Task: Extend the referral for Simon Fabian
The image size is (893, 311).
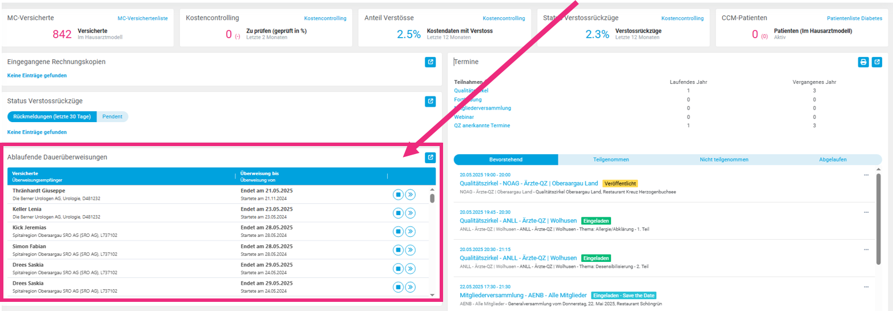Action: click(410, 250)
